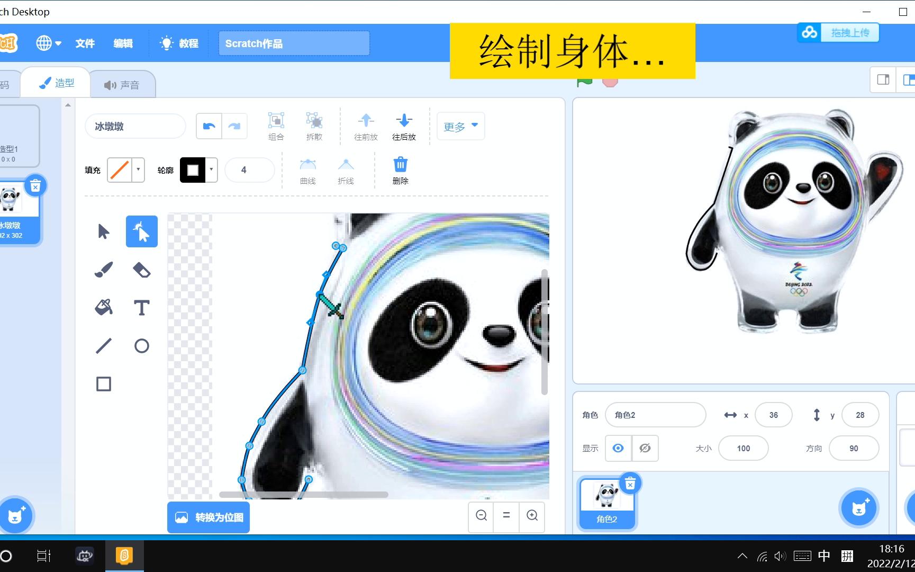Click the Delete (删除) trash icon
This screenshot has width=915, height=572.
coord(401,170)
